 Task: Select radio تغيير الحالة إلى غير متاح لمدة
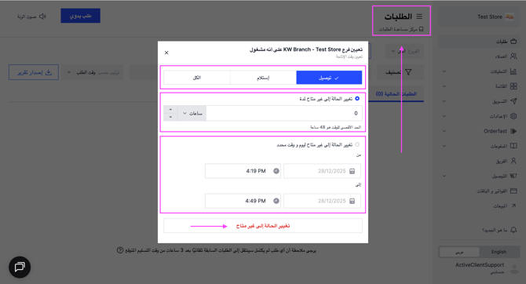pyautogui.click(x=357, y=99)
